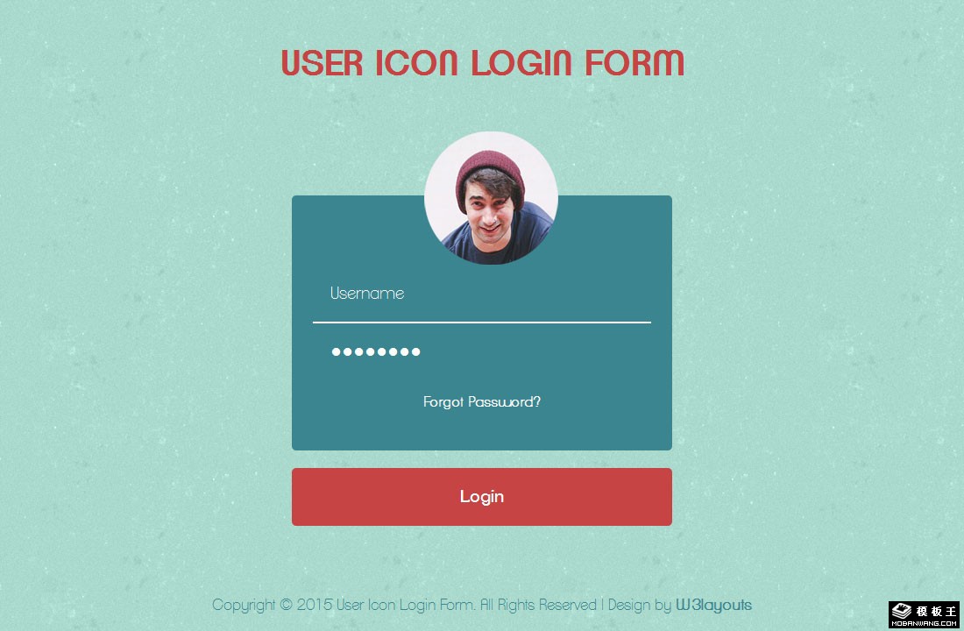Click the stacked-layers logo icon in watermark
Screen dimensions: 964x631
pos(901,611)
